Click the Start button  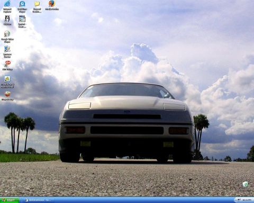[x=10, y=200]
